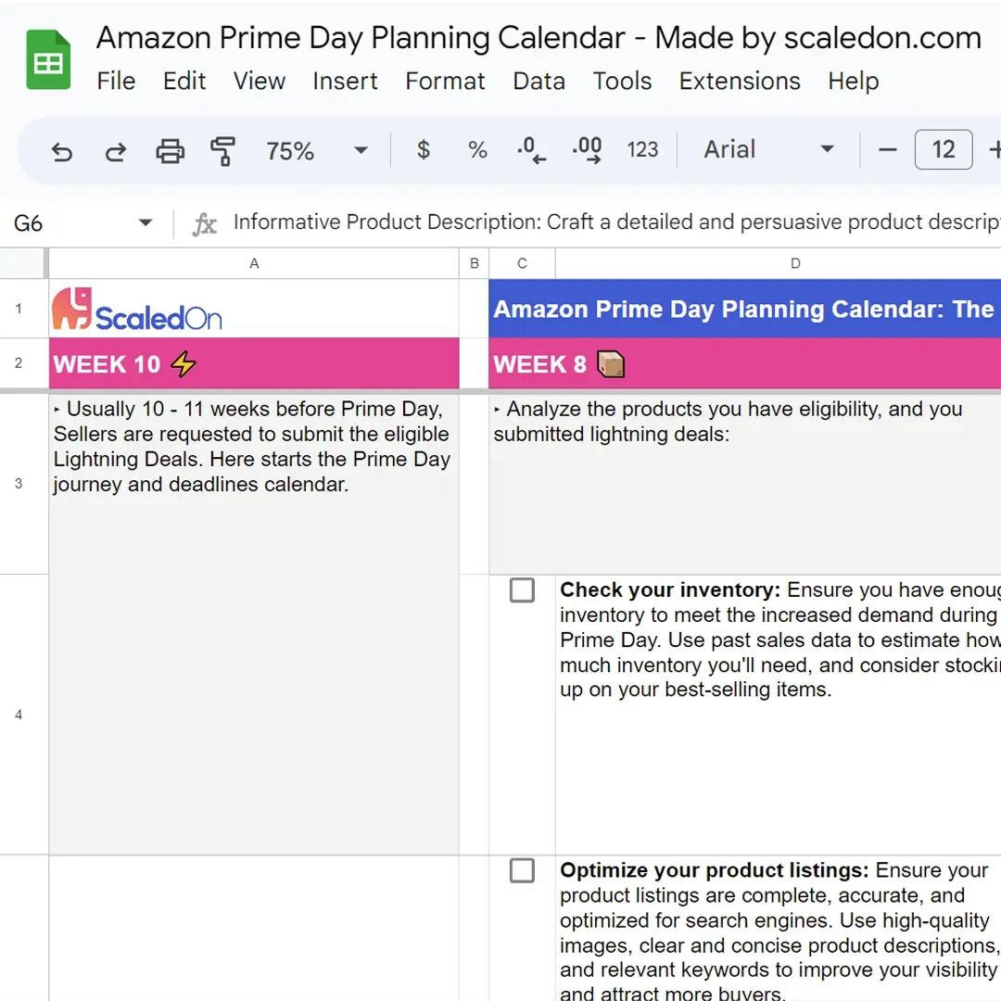The height and width of the screenshot is (1001, 1001).
Task: Open the File menu
Action: tap(116, 81)
